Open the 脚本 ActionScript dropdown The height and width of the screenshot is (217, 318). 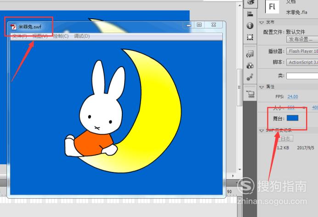[302, 62]
